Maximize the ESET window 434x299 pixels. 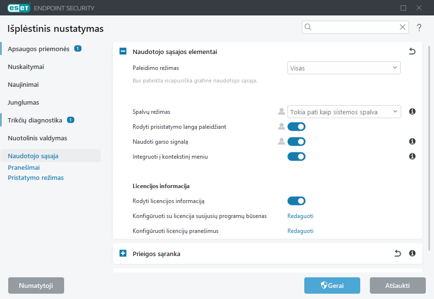point(403,8)
